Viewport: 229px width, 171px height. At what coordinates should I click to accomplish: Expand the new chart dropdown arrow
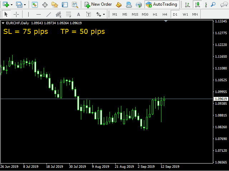click(x=12, y=5)
